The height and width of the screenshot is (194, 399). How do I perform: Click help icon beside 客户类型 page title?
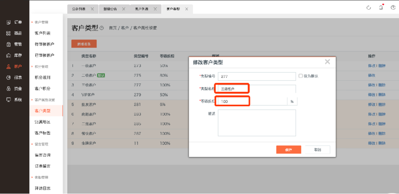[102, 28]
